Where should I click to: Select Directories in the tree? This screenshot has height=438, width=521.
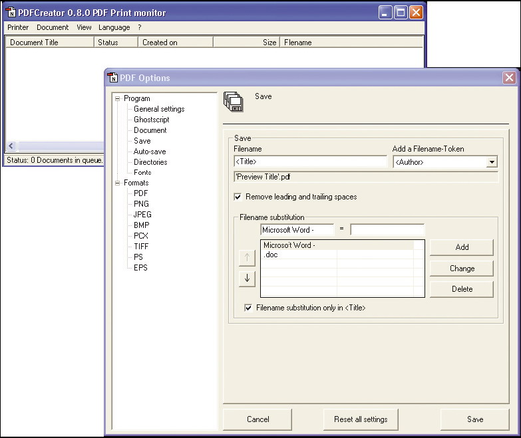(x=150, y=162)
